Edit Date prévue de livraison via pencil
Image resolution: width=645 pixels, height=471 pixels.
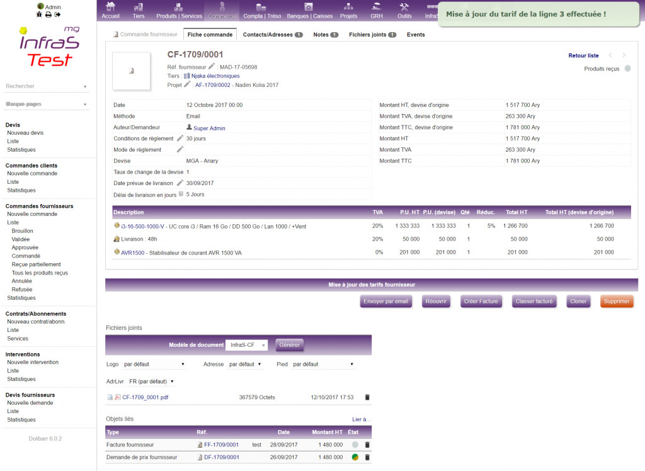click(180, 183)
